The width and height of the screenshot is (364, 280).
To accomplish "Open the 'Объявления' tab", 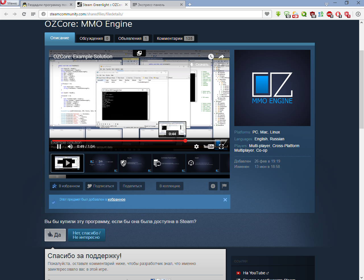I will click(133, 38).
